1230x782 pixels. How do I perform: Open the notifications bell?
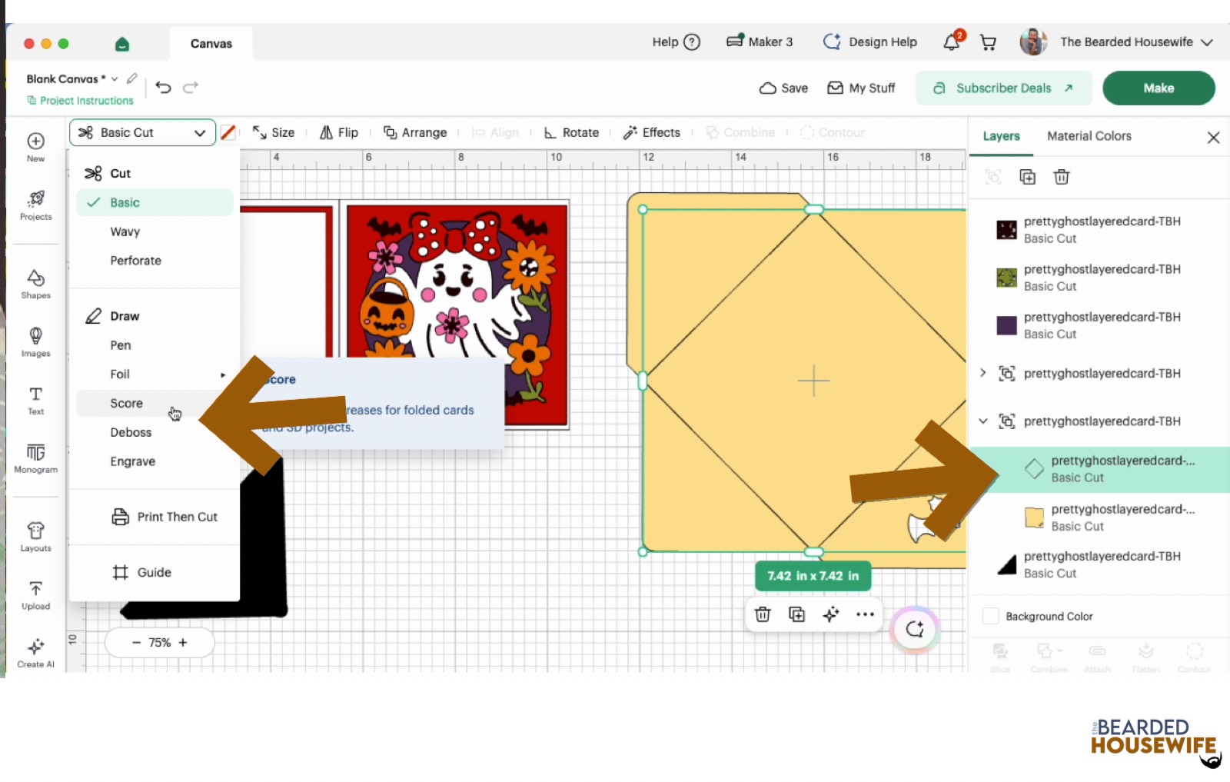[x=952, y=42]
